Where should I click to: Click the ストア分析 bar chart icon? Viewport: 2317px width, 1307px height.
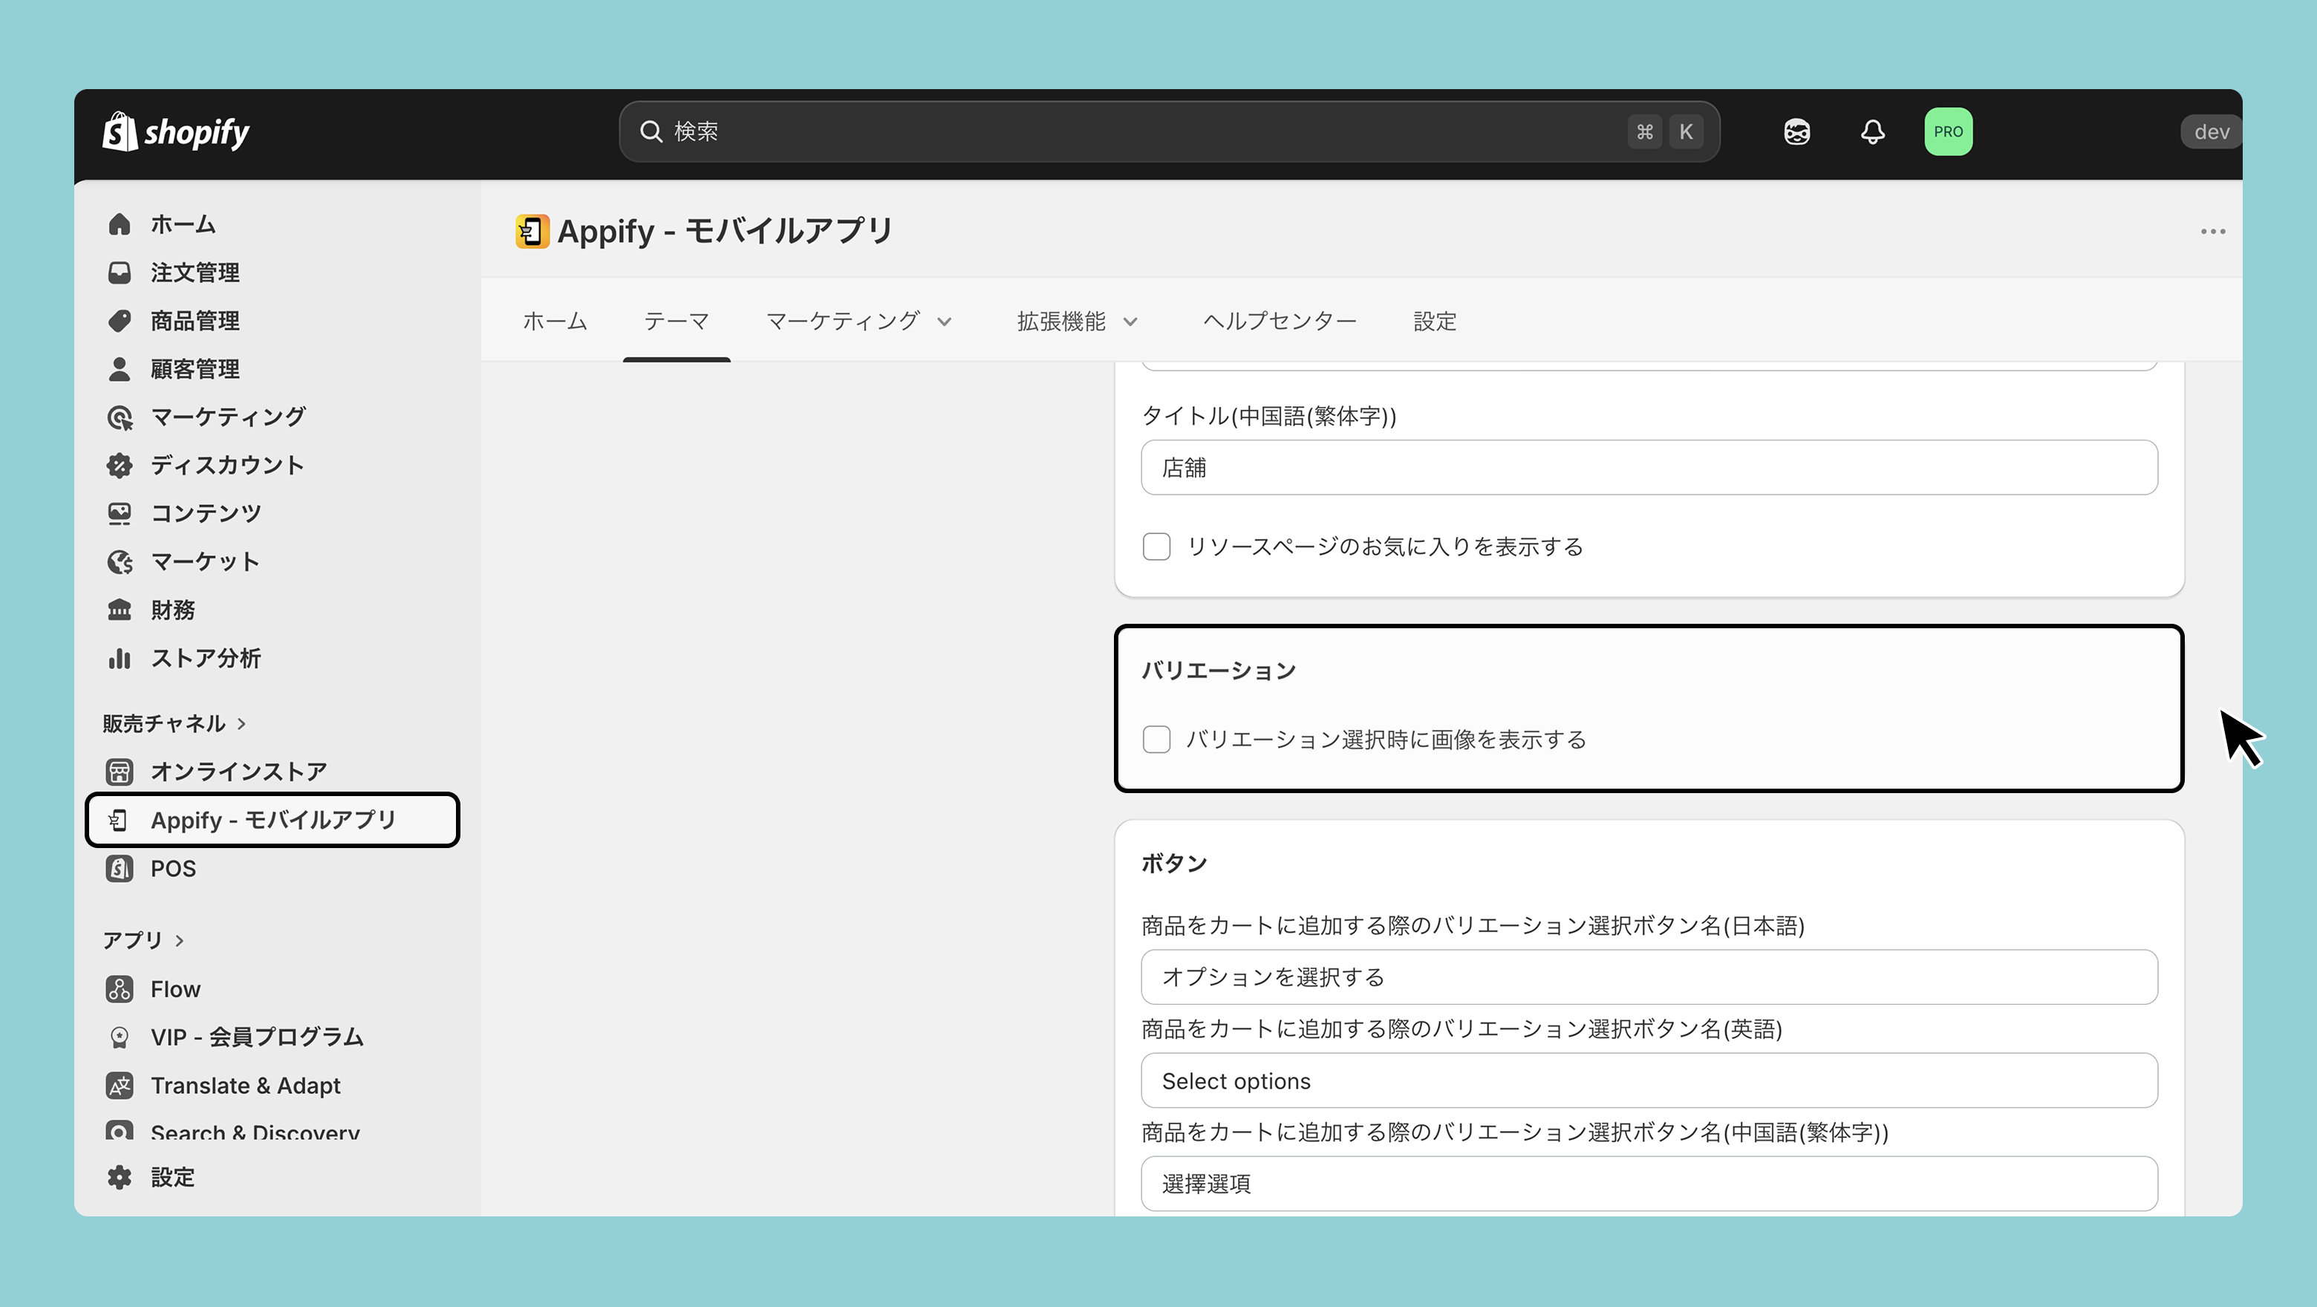click(120, 659)
